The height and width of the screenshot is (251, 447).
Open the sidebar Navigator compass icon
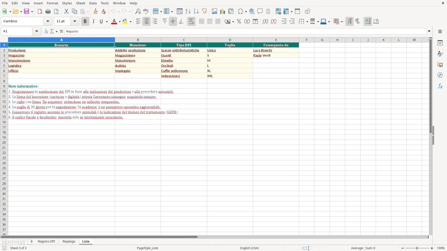click(x=440, y=75)
